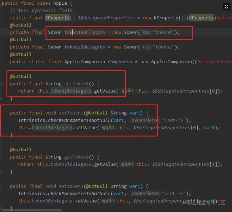
Task: Click the exit-fullscreen icon at top right
Action: (x=226, y=7)
